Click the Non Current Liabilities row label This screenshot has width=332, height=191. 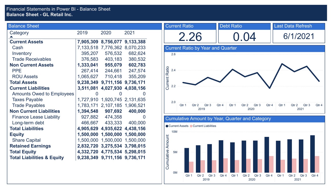click(x=35, y=111)
